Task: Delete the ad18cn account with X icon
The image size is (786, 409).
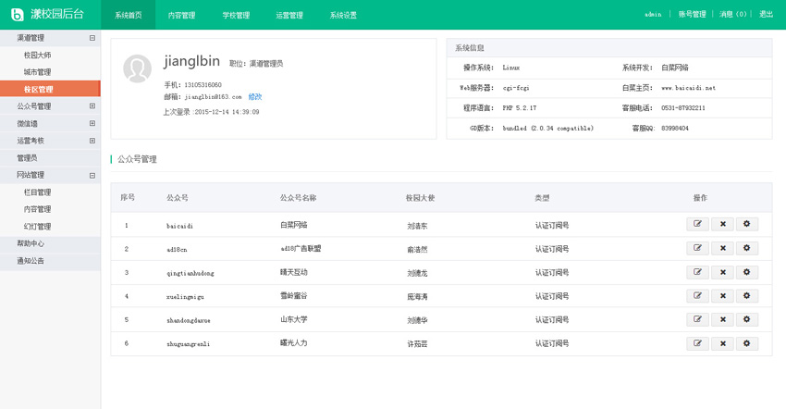Action: 722,249
